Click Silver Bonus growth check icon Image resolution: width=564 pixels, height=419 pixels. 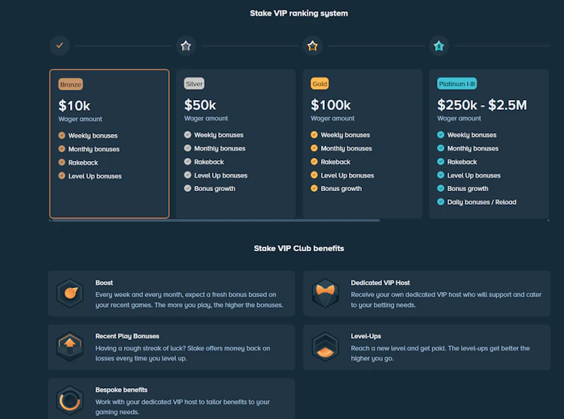[x=188, y=188]
